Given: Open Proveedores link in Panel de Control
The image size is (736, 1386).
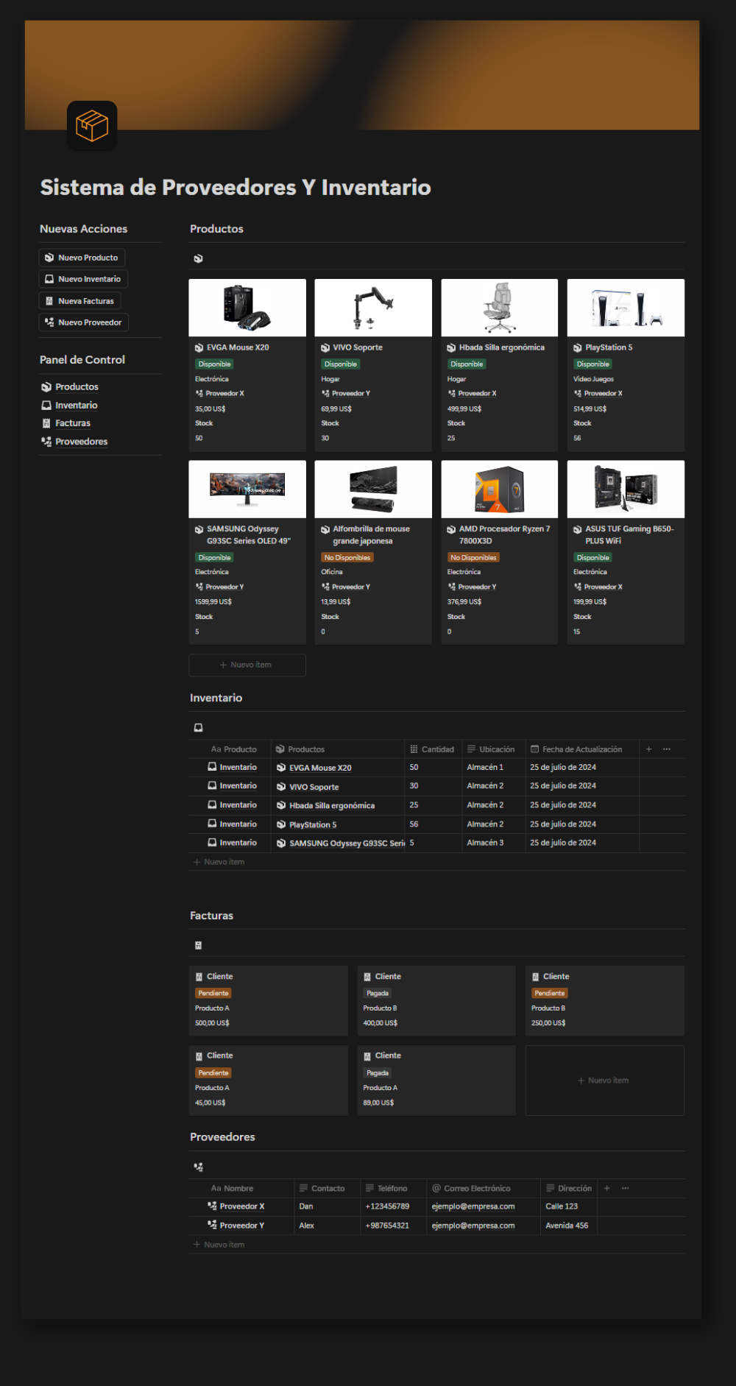Looking at the screenshot, I should pyautogui.click(x=82, y=442).
